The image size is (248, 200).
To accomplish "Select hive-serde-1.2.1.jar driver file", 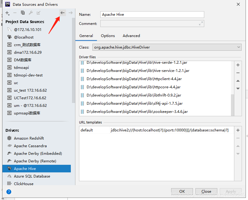I will pos(155,63).
